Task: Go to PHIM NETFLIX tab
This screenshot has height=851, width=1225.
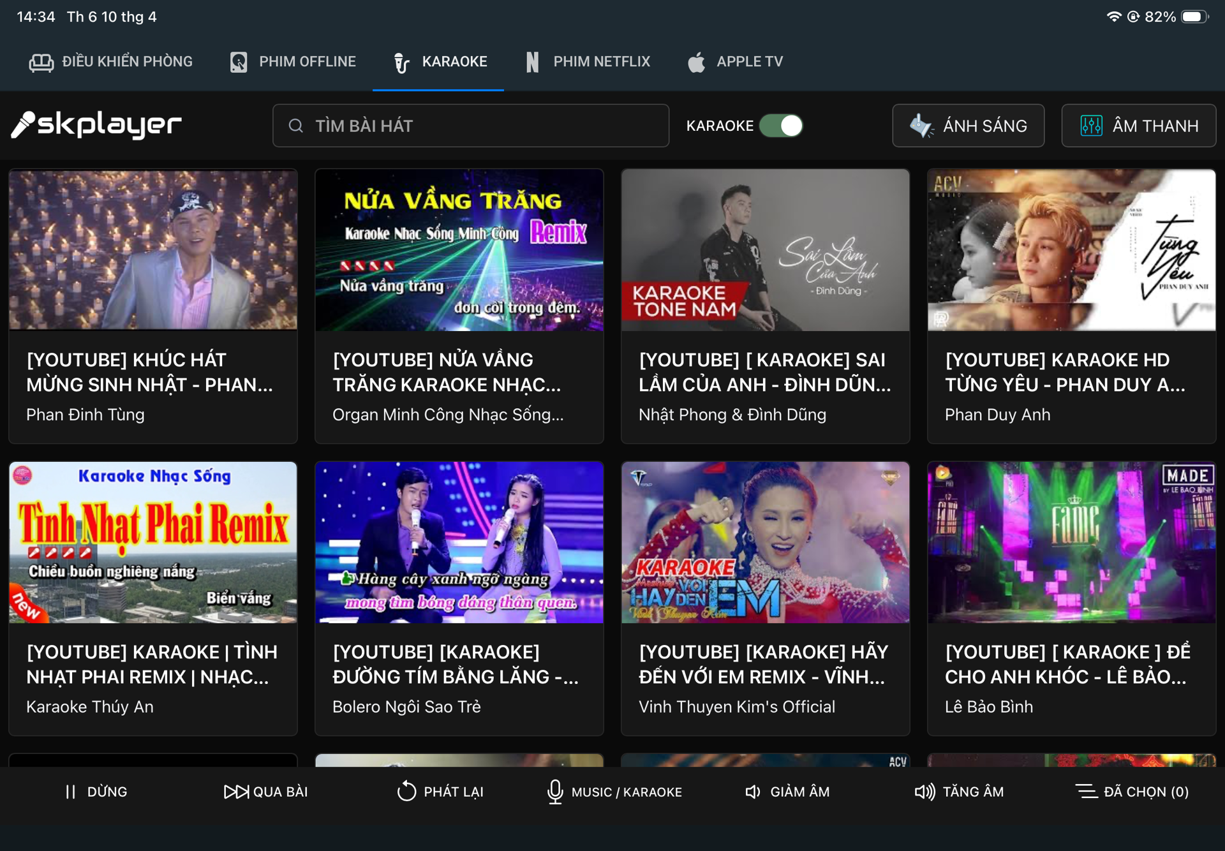Action: tap(588, 62)
